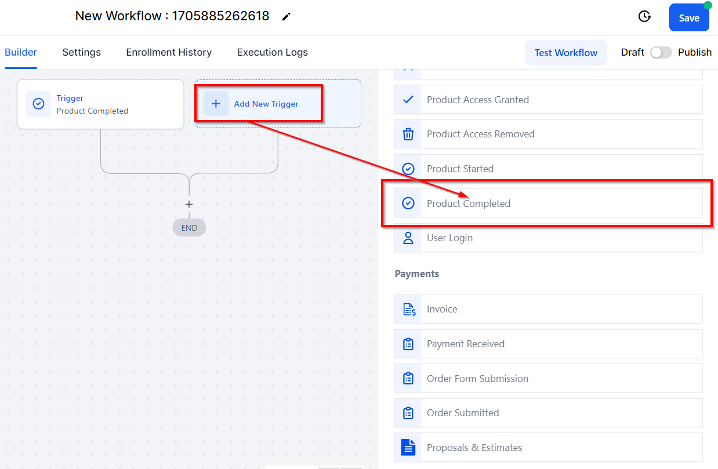Click the trash icon for Product Access Removed

click(408, 134)
